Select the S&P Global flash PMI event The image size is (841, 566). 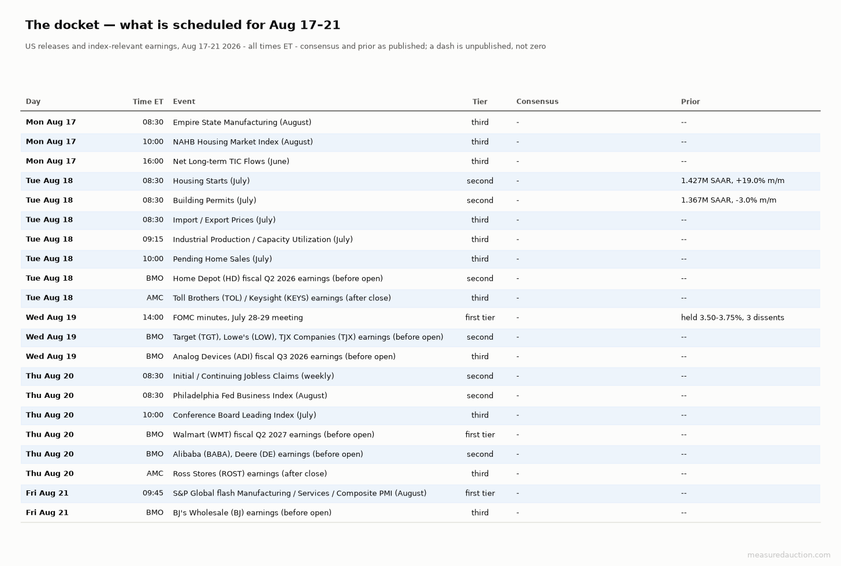[x=300, y=493]
